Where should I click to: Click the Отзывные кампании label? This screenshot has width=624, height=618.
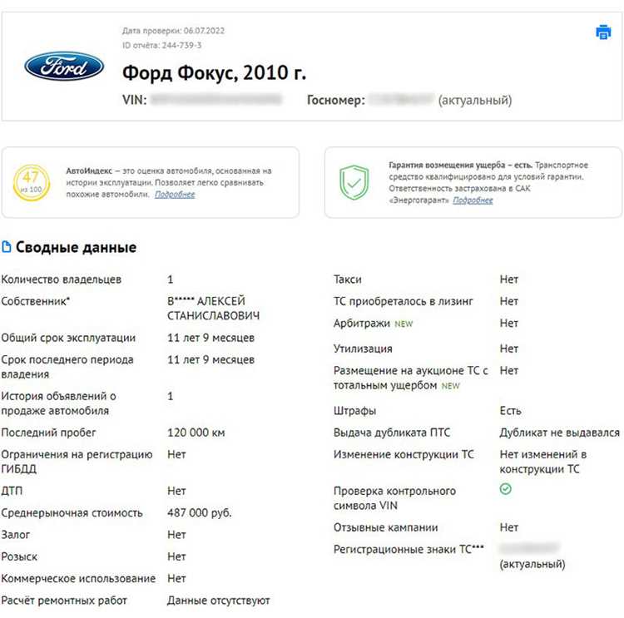[x=385, y=527]
